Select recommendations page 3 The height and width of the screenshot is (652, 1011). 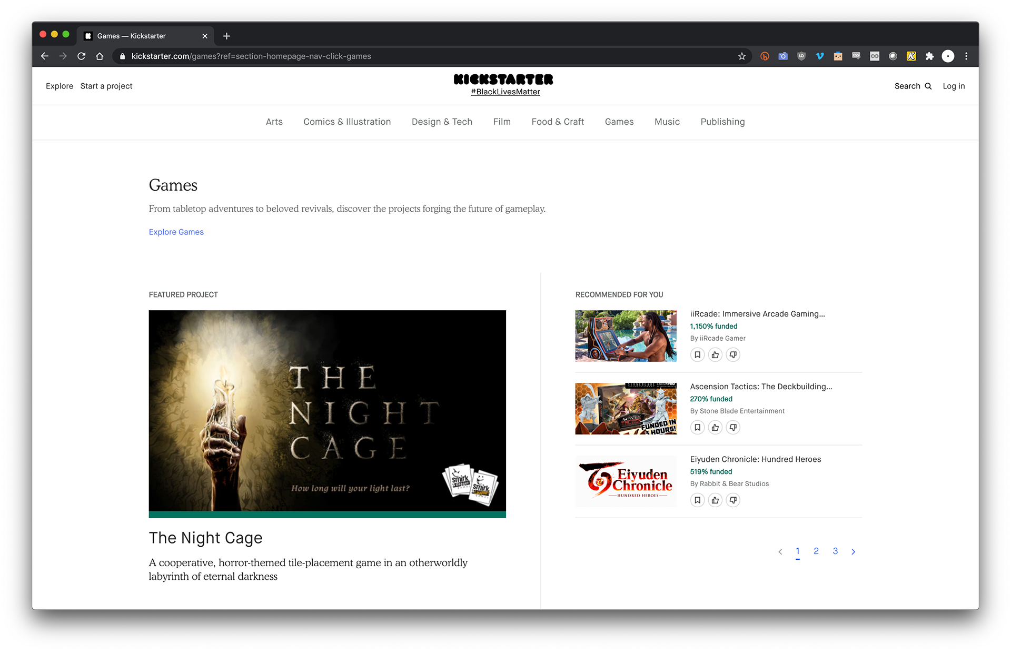(835, 551)
